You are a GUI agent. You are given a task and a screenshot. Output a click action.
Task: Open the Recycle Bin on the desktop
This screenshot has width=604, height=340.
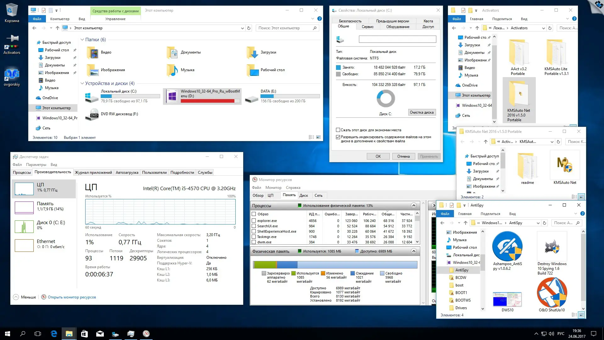point(12,11)
